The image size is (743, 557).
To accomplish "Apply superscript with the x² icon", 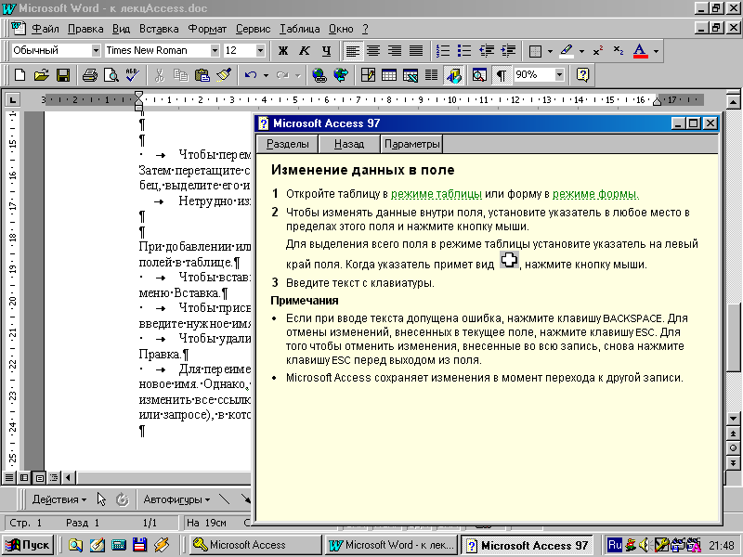I will coord(598,50).
